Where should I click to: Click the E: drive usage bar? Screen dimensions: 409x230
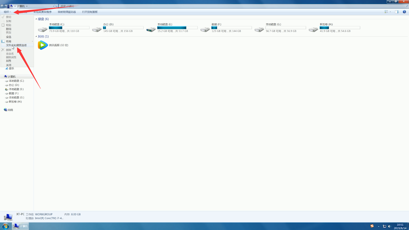point(177,28)
